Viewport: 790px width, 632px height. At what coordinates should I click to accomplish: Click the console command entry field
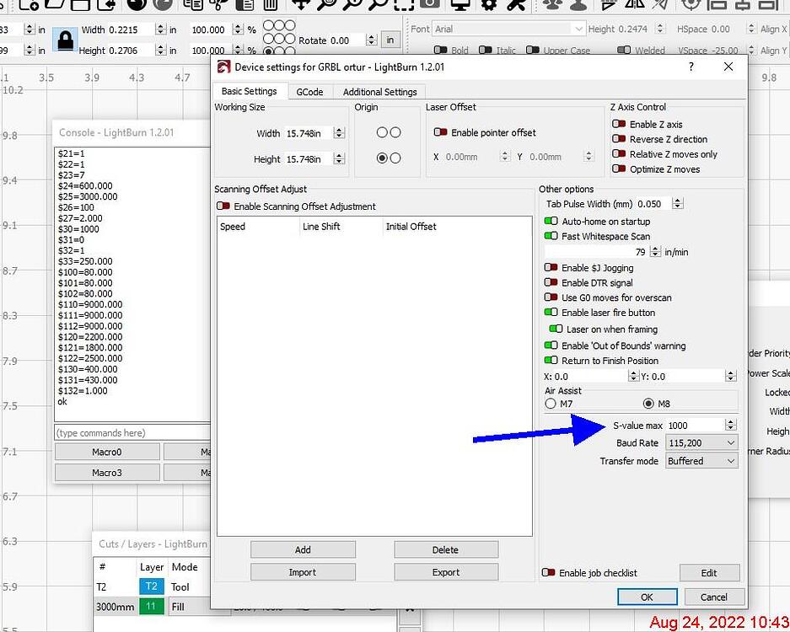click(126, 432)
